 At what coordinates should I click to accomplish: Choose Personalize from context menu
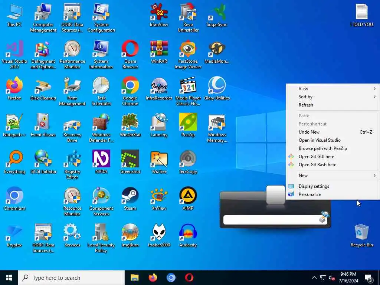click(332, 194)
